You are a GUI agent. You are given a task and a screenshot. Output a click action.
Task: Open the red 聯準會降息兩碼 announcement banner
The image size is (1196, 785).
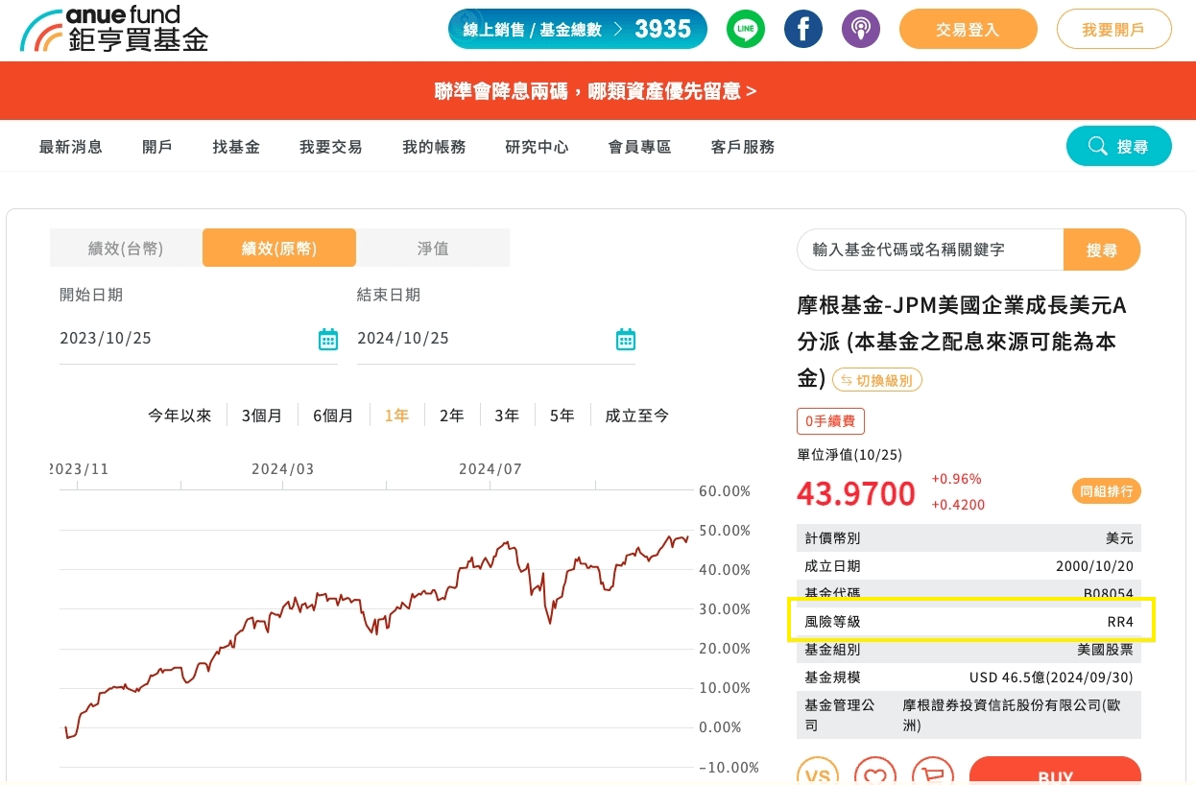point(598,91)
